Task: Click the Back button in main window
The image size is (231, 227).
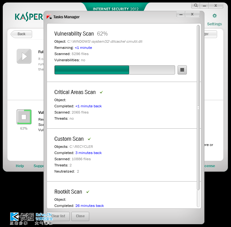Action: [21, 34]
